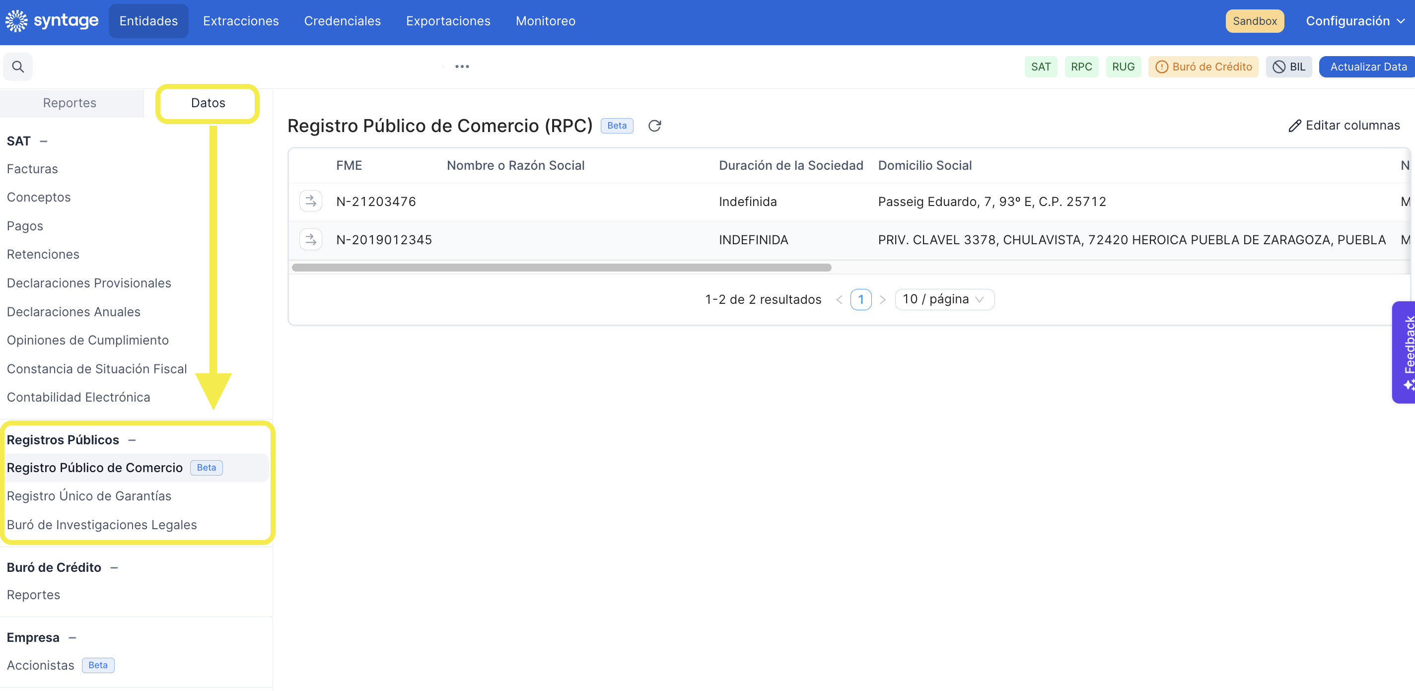Open Opiniones de Cumplimiento in the sidebar

coord(88,340)
